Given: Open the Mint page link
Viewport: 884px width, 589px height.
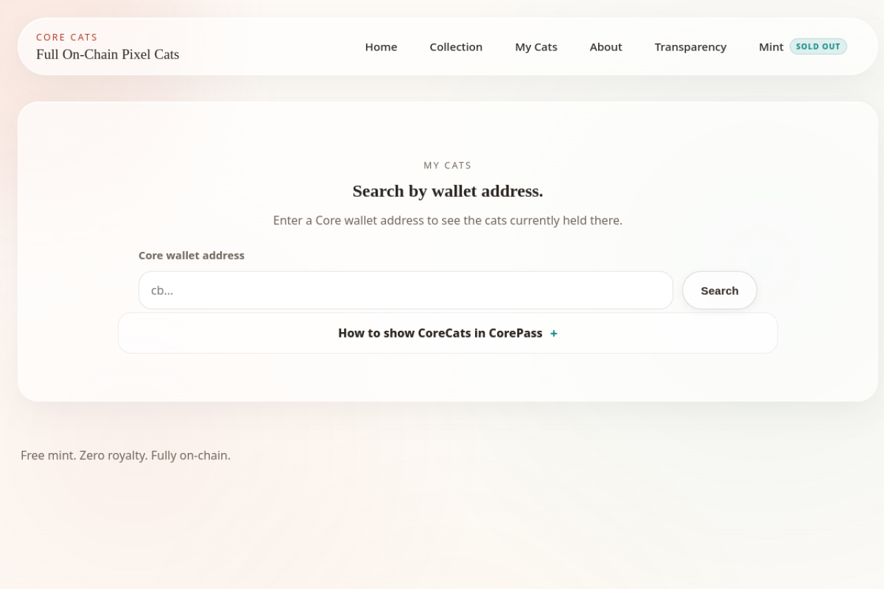Looking at the screenshot, I should coord(771,47).
